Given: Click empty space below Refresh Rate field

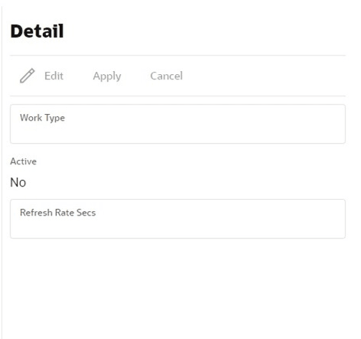Looking at the screenshot, I should pos(178,288).
